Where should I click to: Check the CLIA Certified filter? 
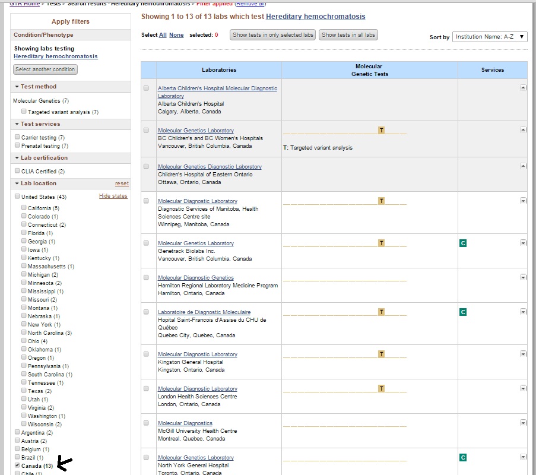(17, 171)
